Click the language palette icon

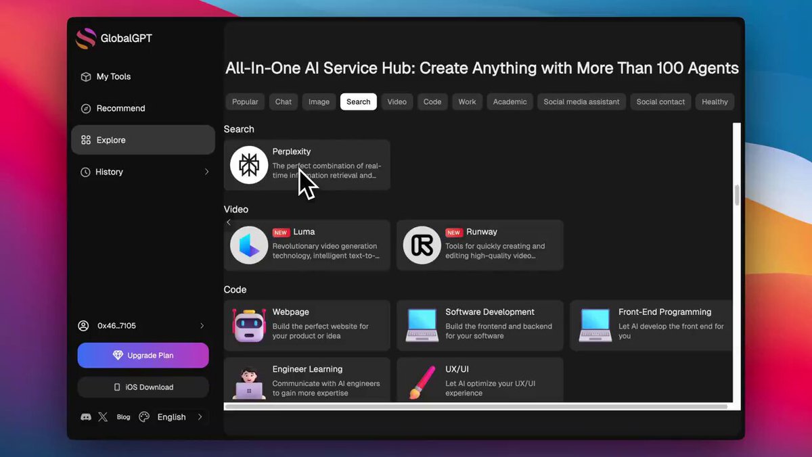tap(144, 417)
